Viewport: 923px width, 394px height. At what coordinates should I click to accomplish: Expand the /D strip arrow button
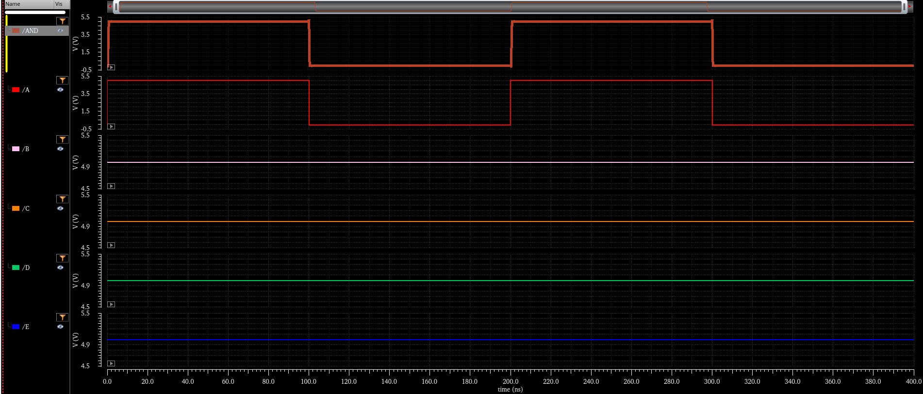point(111,304)
